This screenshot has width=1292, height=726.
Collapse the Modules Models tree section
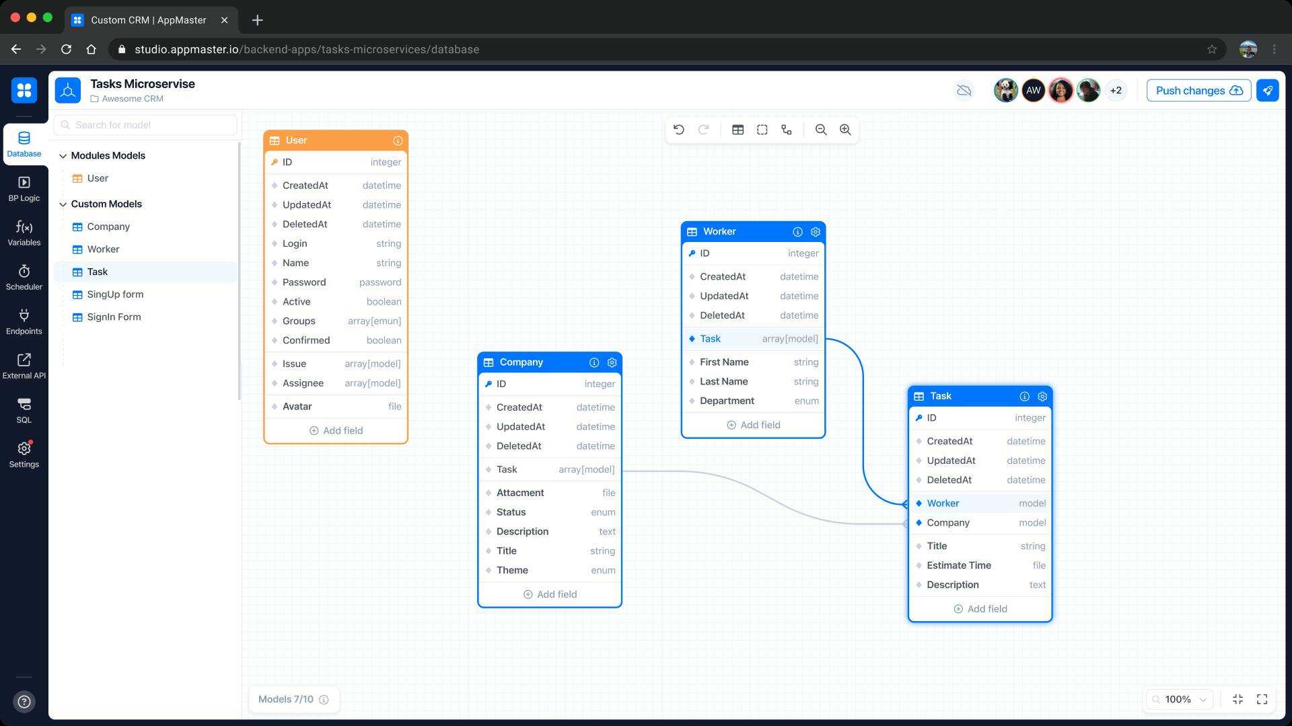coord(63,156)
